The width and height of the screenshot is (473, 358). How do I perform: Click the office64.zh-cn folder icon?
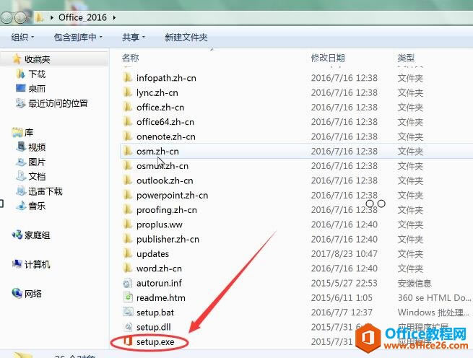(x=128, y=122)
